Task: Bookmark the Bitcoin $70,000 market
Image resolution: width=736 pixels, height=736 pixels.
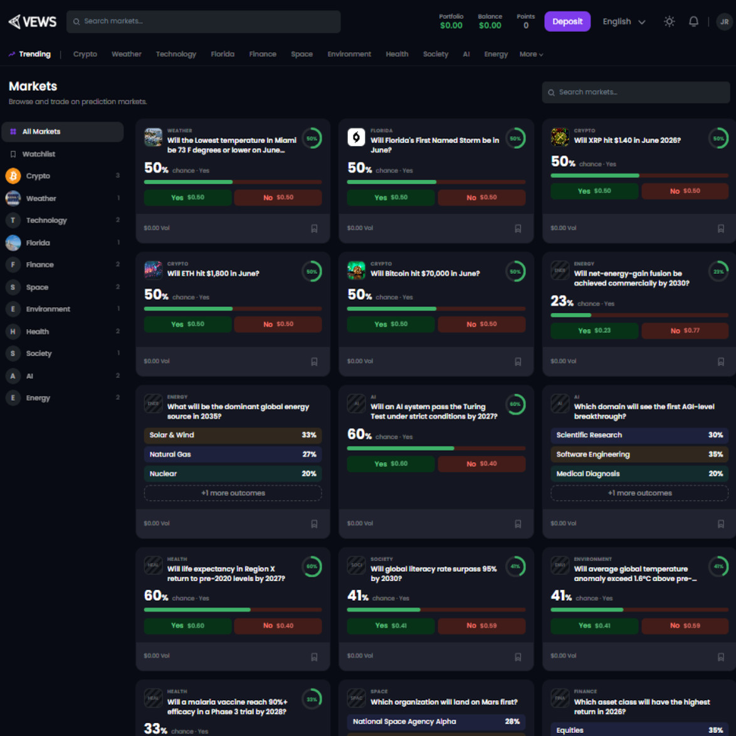Action: coord(518,362)
